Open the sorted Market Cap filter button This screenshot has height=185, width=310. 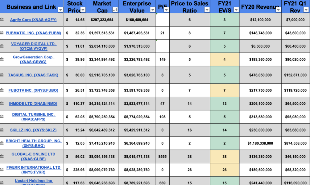(x=115, y=10)
